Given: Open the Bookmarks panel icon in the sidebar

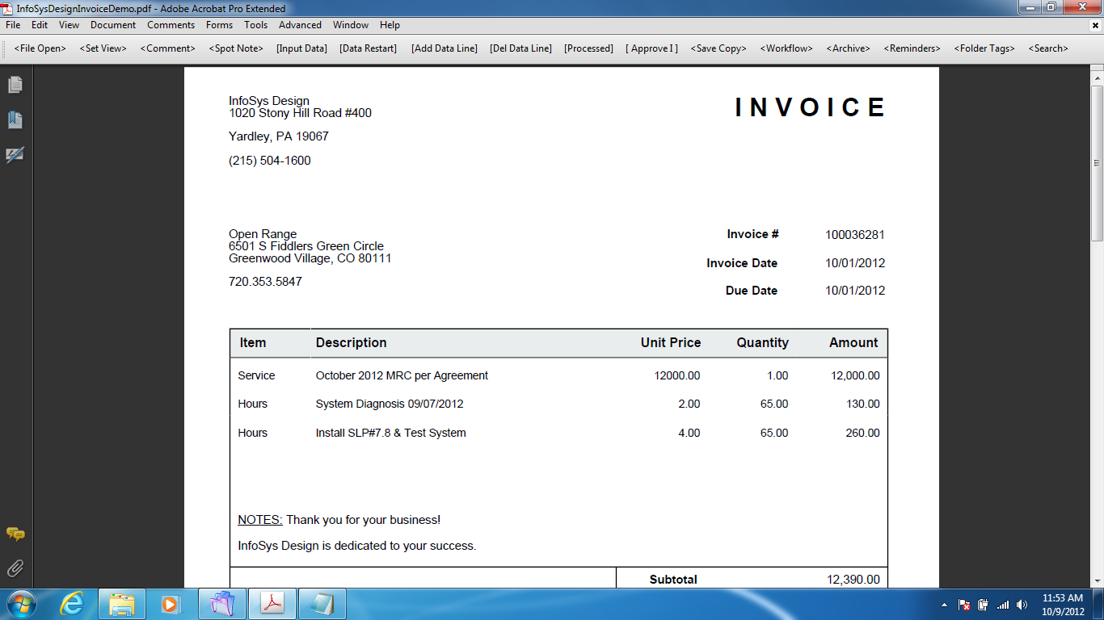Looking at the screenshot, I should 15,120.
